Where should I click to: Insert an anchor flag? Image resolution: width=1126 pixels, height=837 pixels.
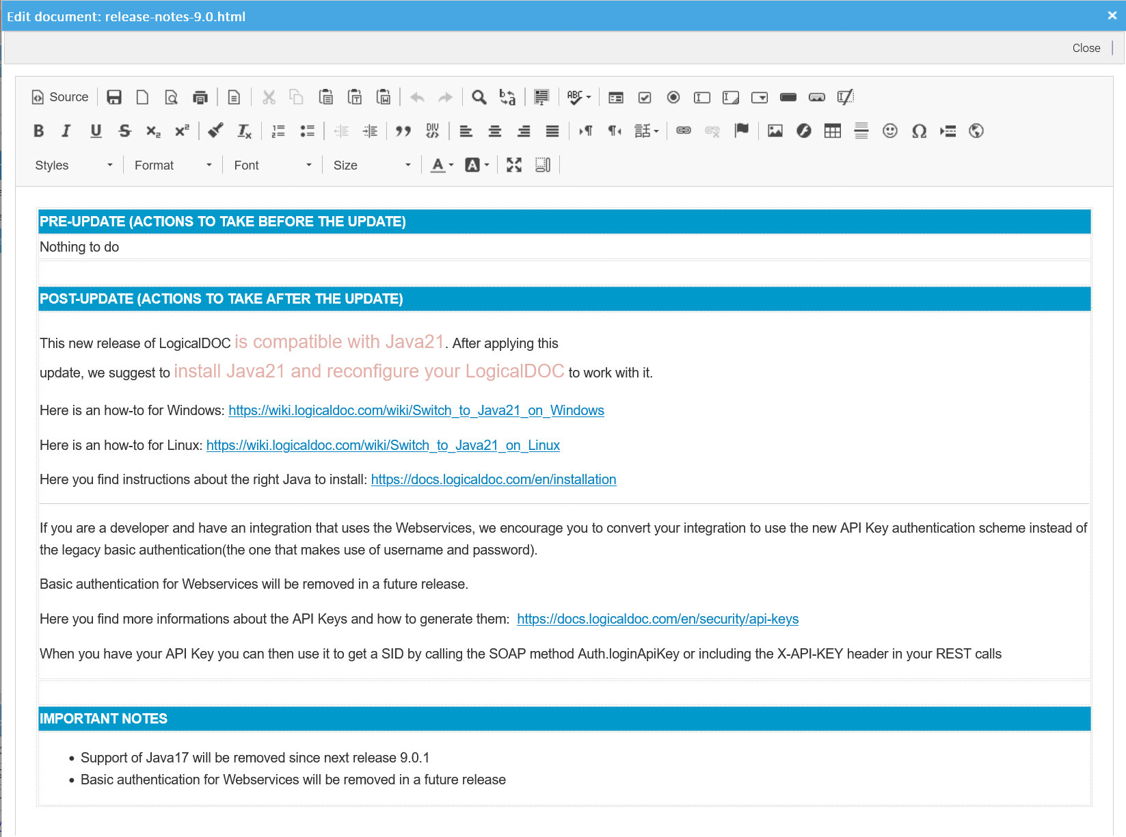pos(741,131)
